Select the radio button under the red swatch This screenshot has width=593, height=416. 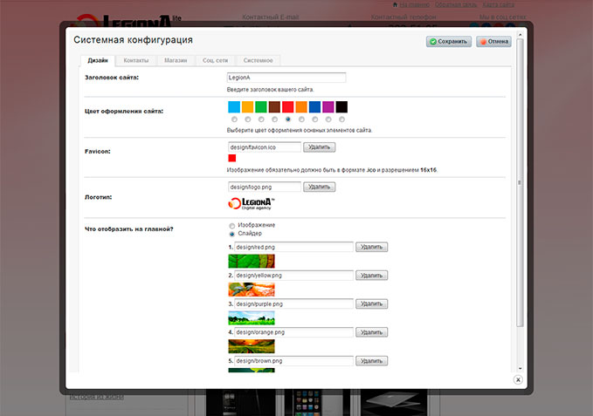pyautogui.click(x=288, y=119)
